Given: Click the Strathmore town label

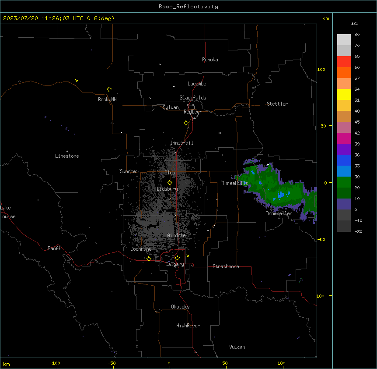Looking at the screenshot, I should 226,266.
